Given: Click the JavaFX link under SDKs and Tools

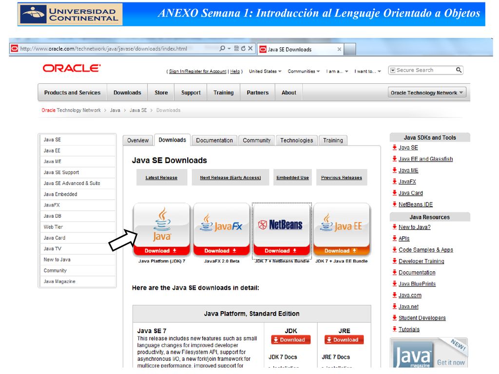Looking at the screenshot, I should [407, 182].
